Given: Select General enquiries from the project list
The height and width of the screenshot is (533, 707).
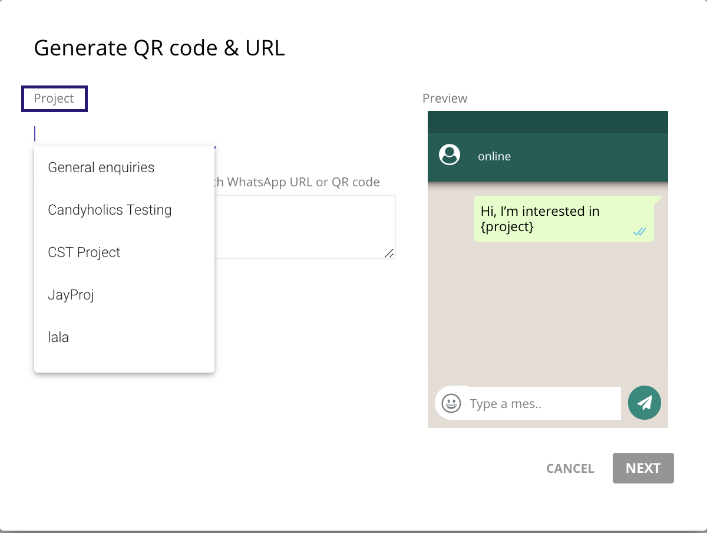Looking at the screenshot, I should click(101, 167).
